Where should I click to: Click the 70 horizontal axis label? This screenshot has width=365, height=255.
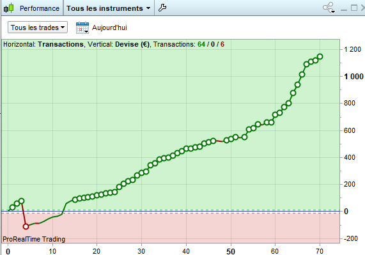click(320, 252)
